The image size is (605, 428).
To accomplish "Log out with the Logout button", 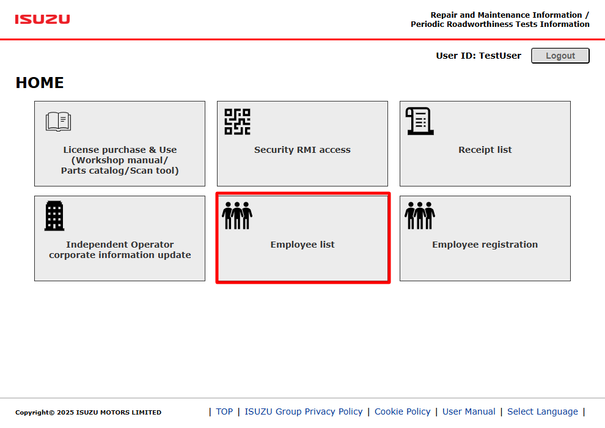I will pyautogui.click(x=560, y=56).
